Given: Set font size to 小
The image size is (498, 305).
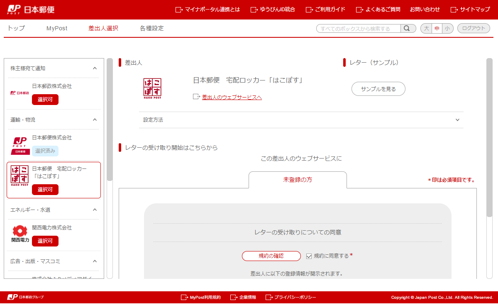Looking at the screenshot, I should pyautogui.click(x=447, y=28).
